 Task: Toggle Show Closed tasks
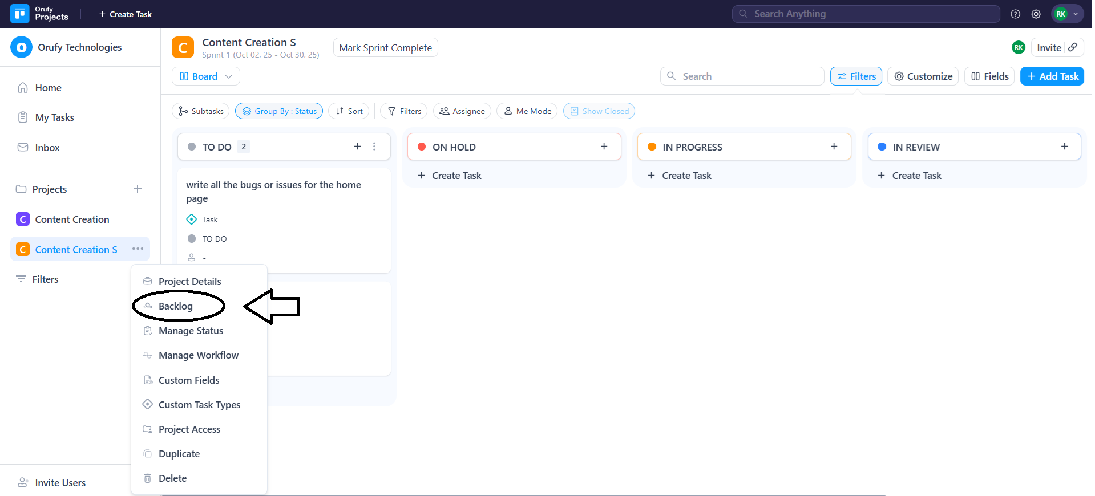pyautogui.click(x=599, y=111)
